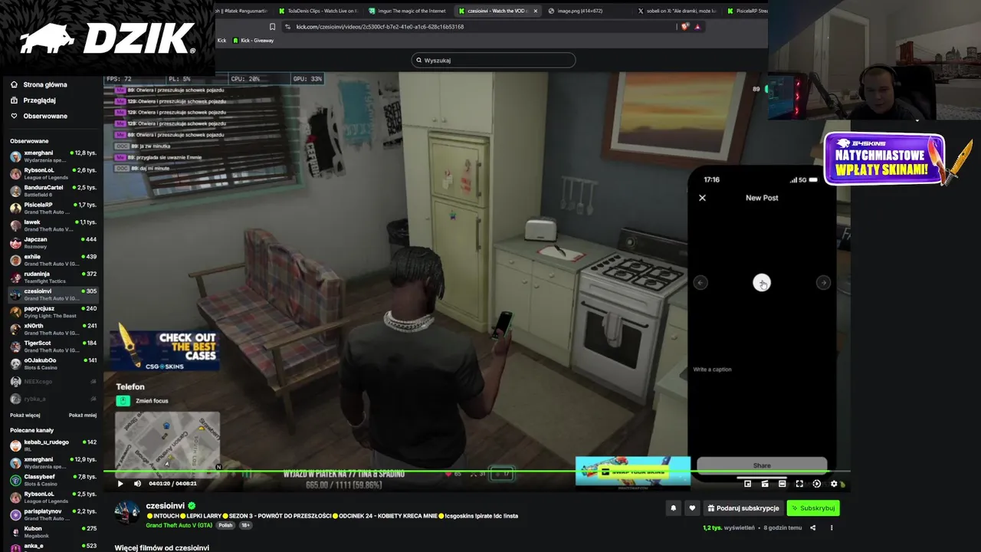Enter fullscreen in the video player

[x=799, y=484]
